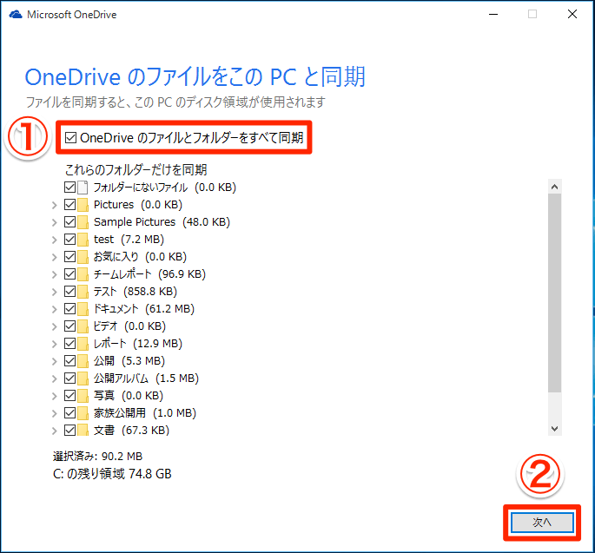Click the レポート folder icon
Image resolution: width=595 pixels, height=553 pixels.
[83, 344]
